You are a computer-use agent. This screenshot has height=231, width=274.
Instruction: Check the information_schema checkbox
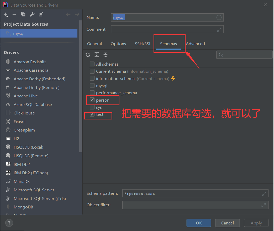point(92,78)
